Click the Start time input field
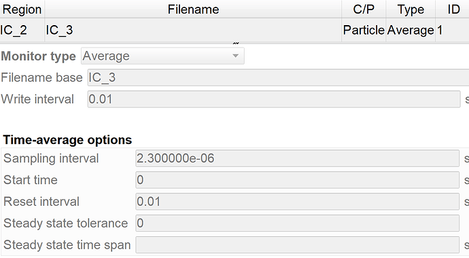 tap(297, 180)
